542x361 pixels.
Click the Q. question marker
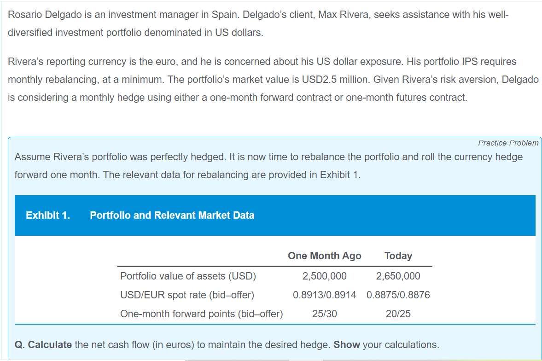20,345
